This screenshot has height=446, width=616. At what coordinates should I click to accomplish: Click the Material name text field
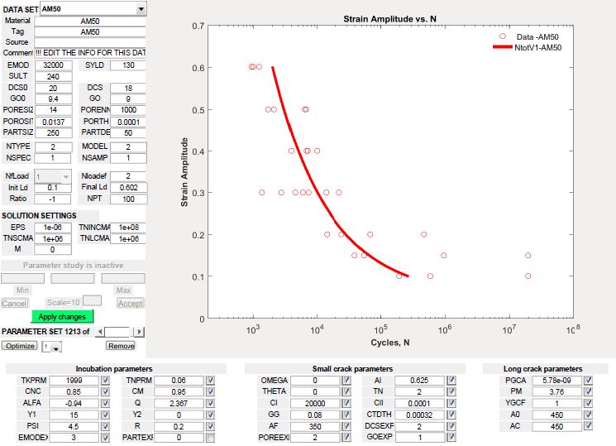pos(89,21)
